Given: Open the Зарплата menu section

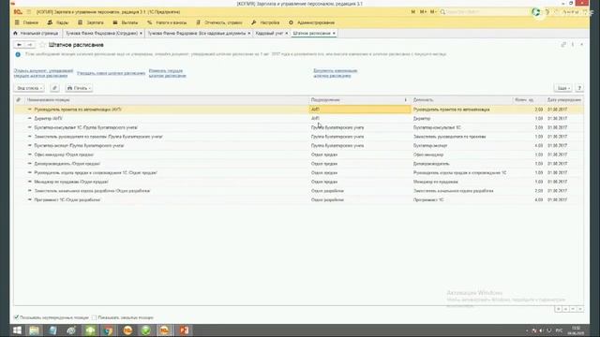Looking at the screenshot, I should point(91,22).
